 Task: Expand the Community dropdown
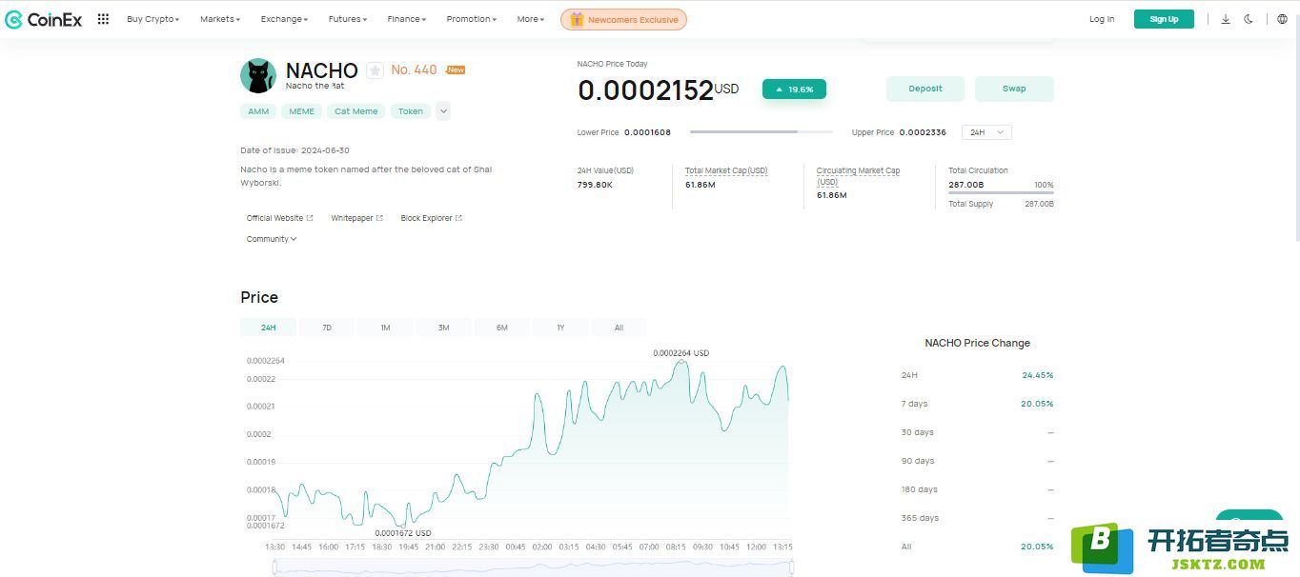tap(272, 239)
